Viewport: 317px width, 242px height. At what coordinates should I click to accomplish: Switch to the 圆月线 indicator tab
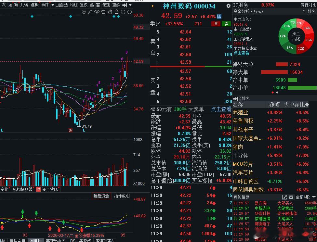pos(35,240)
